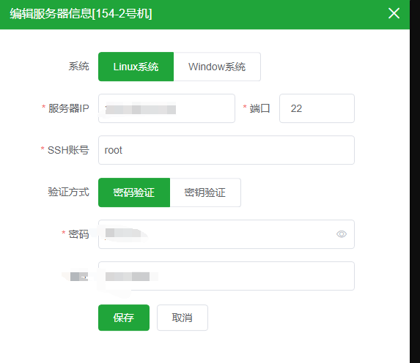This screenshot has width=420, height=363.
Task: Click into the 密码 input field
Action: 226,234
